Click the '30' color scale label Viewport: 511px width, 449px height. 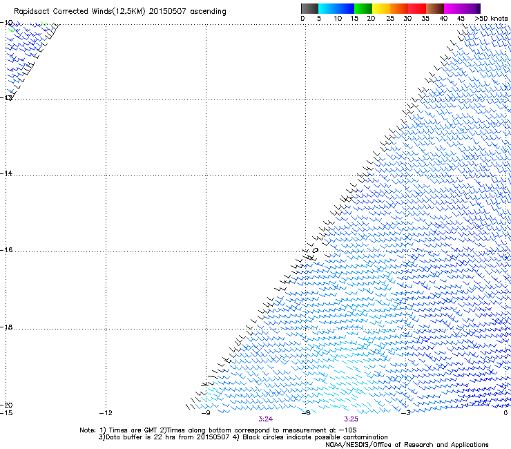[x=407, y=19]
